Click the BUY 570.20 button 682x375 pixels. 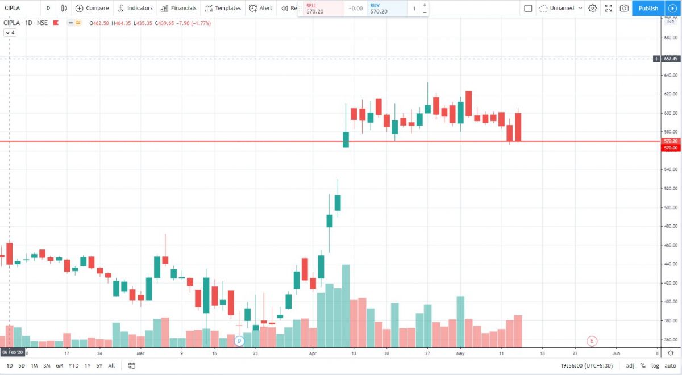387,9
